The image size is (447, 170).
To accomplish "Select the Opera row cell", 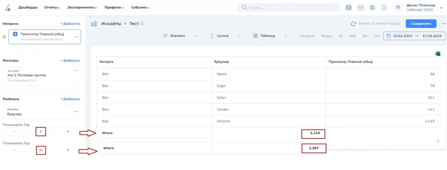I will (268, 74).
